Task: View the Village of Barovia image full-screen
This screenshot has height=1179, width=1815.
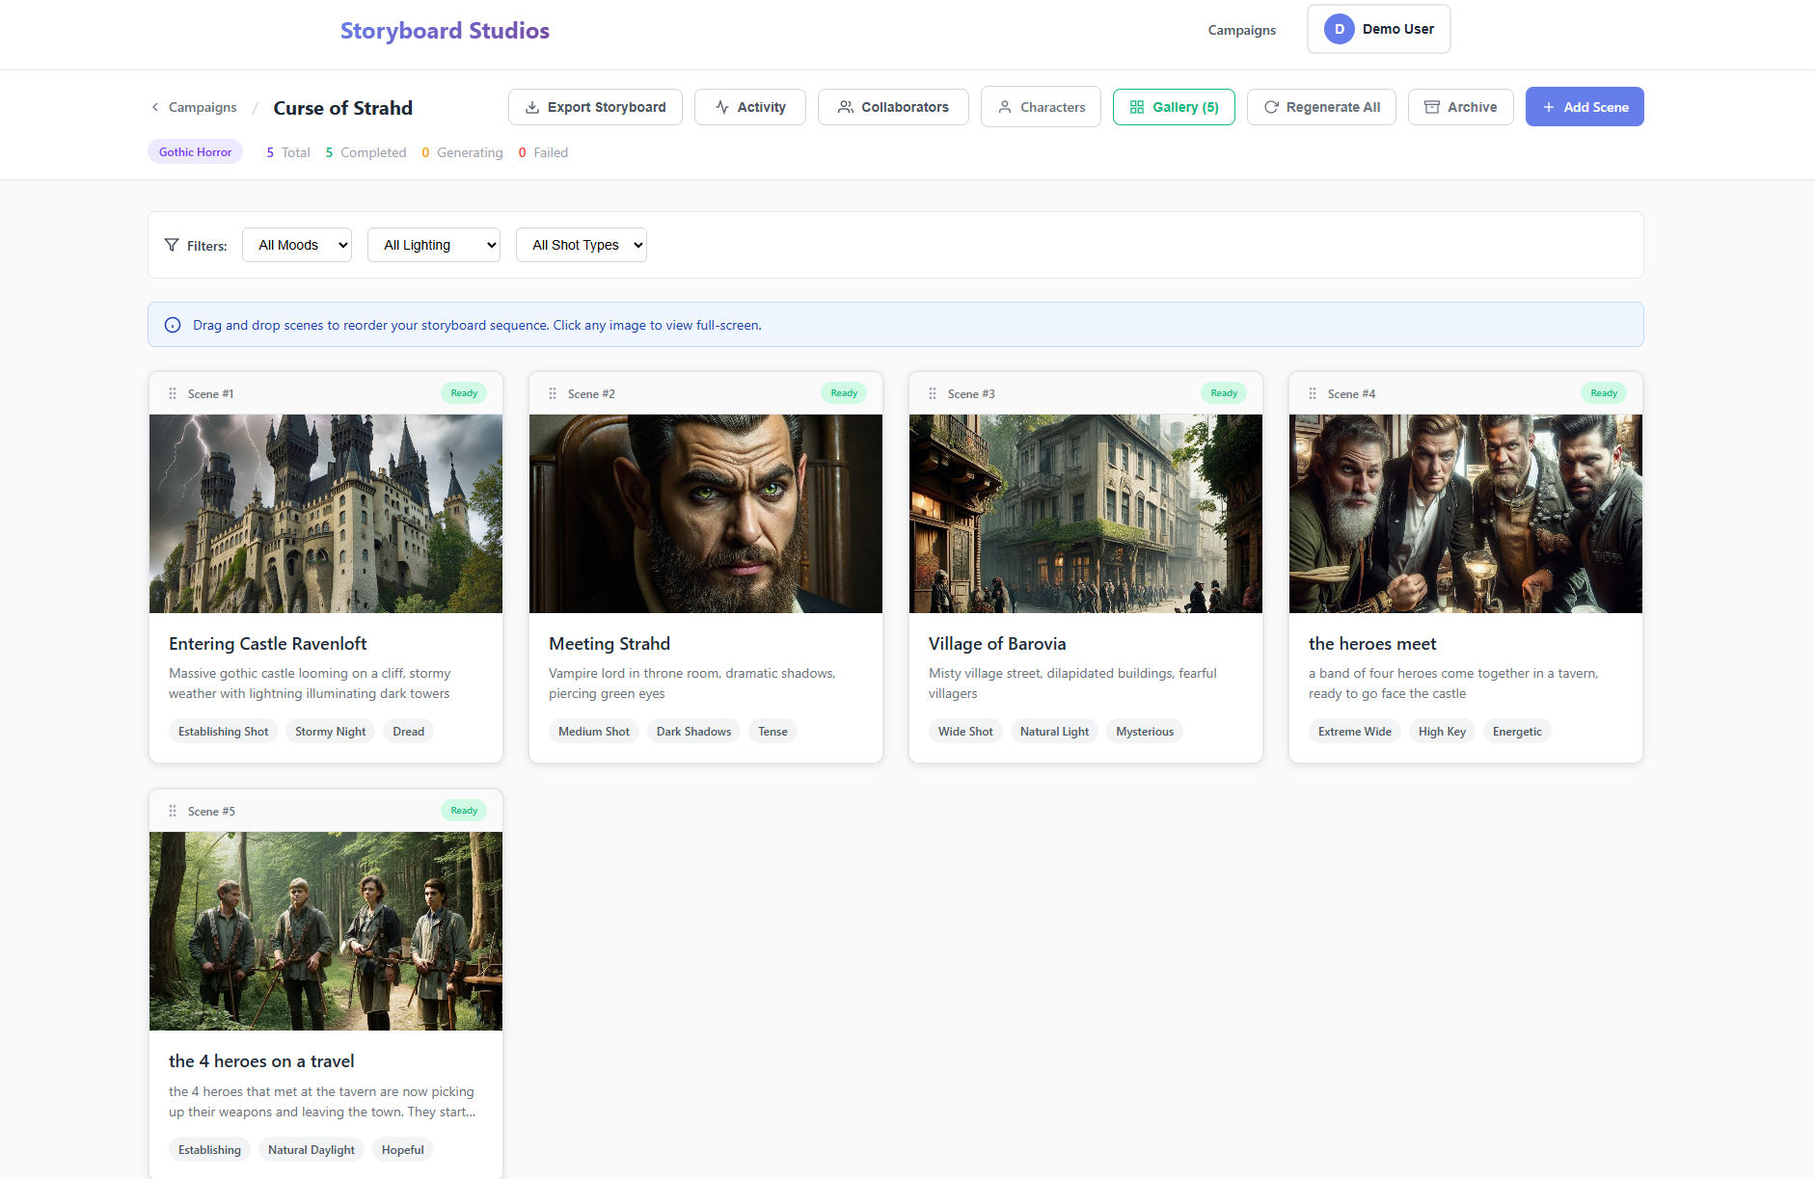Action: coord(1086,514)
